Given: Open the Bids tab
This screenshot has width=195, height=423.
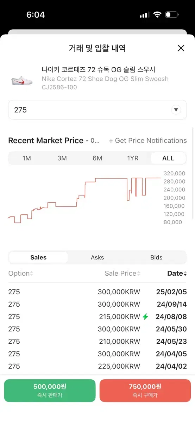Looking at the screenshot, I should click(x=156, y=257).
